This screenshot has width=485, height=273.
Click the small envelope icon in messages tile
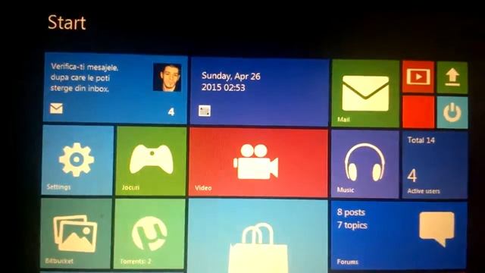pos(56,108)
